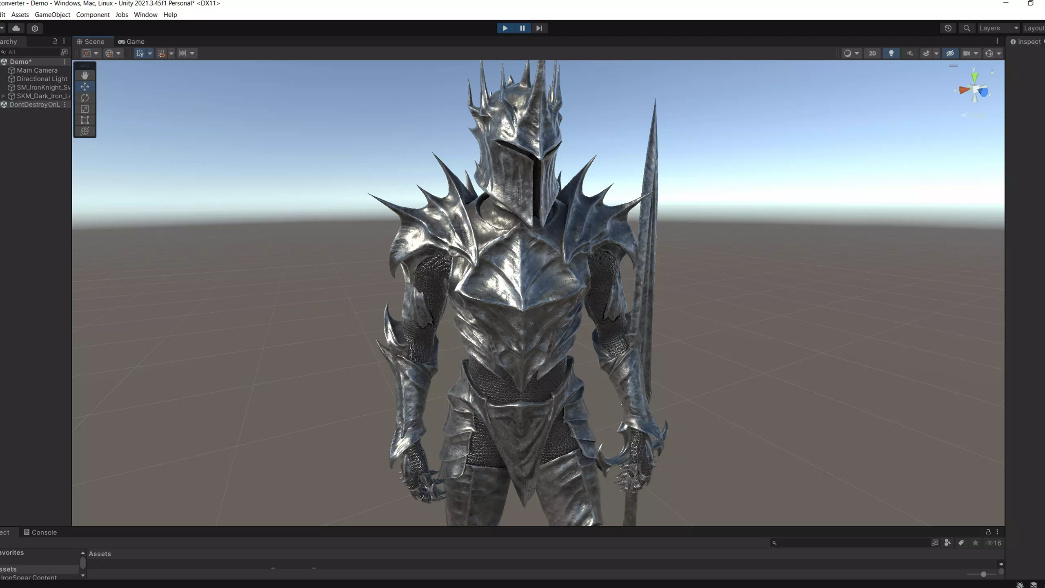Adjust the asset icon size slider

983,574
